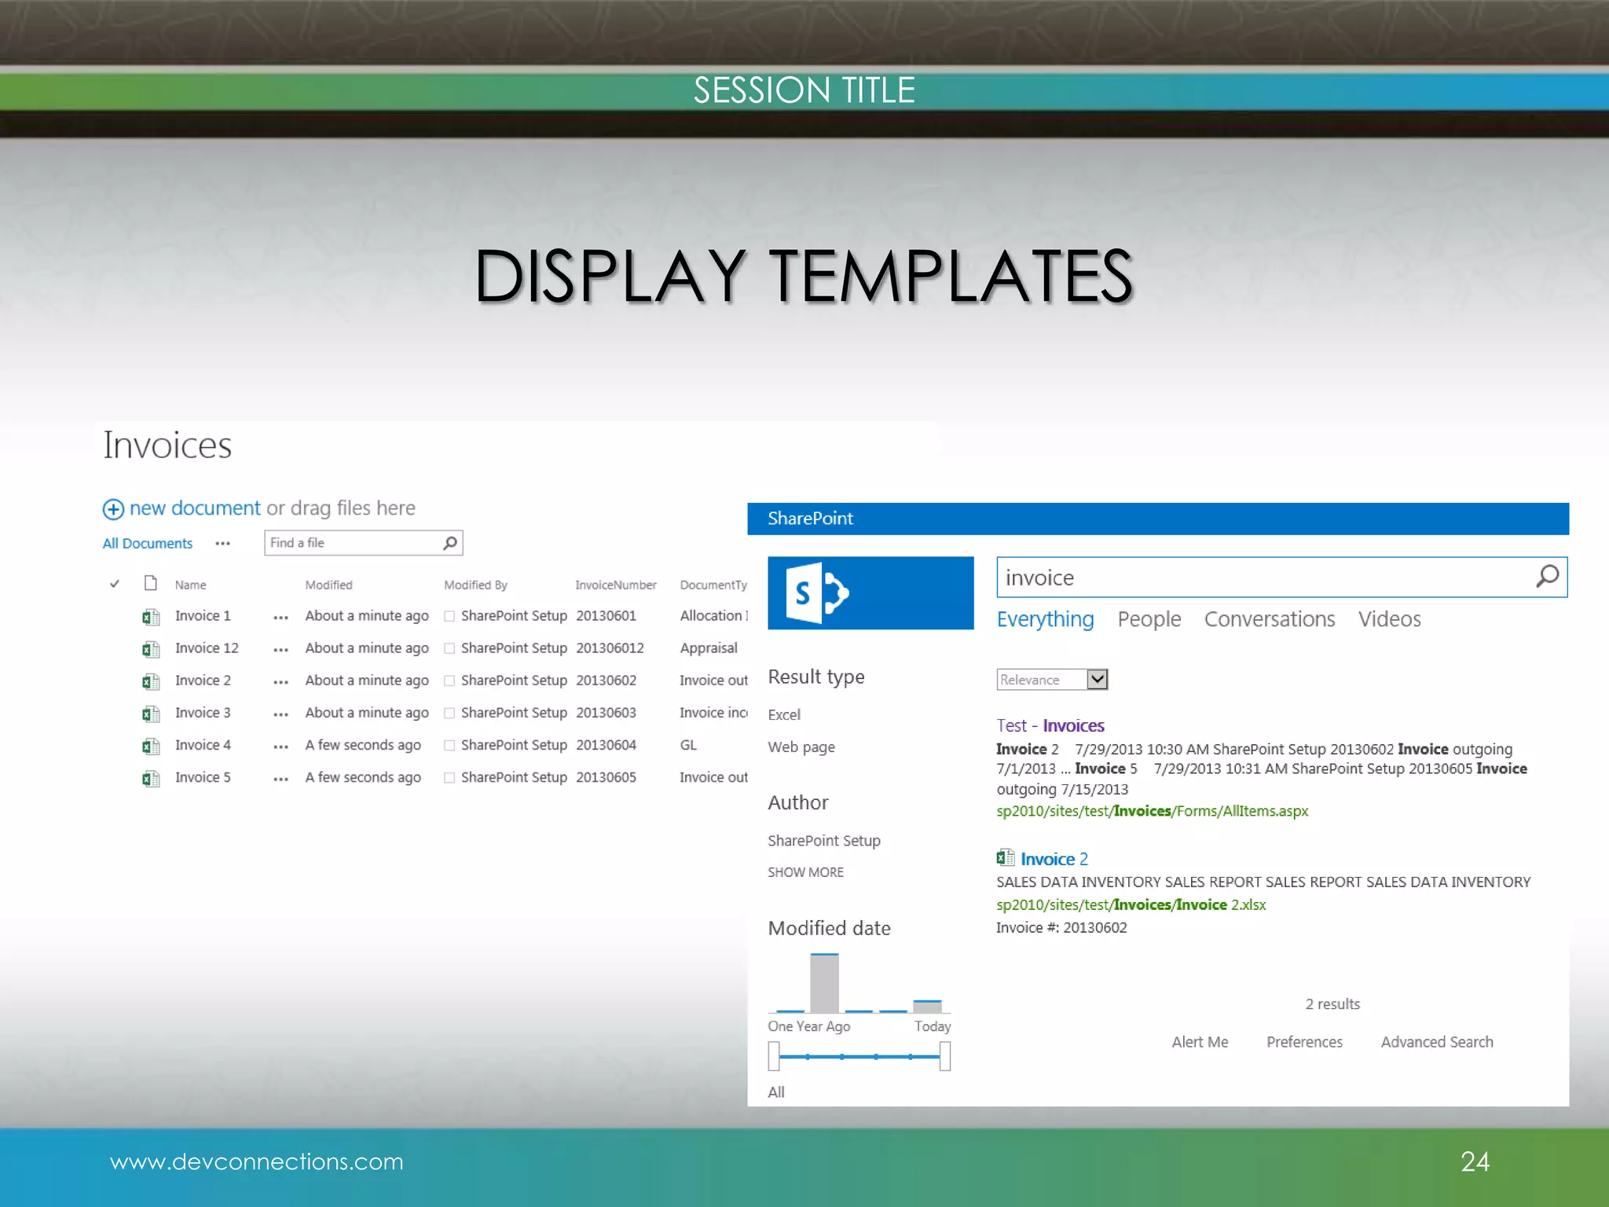Open the Invoice 12 file name
This screenshot has height=1207, width=1609.
point(207,648)
